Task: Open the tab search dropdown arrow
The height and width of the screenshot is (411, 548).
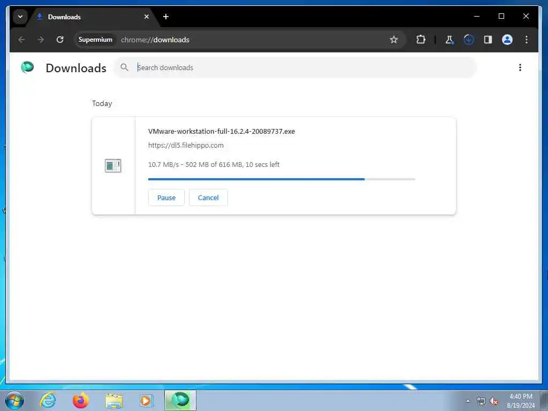Action: coord(20,17)
